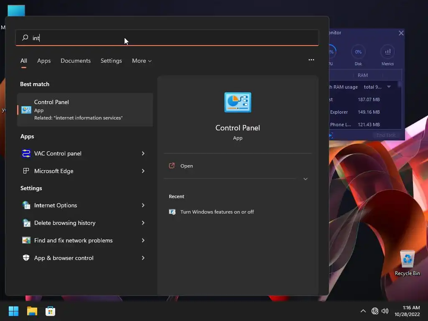This screenshot has height=321, width=428.
Task: Open the three-dot options menu
Action: tap(311, 60)
